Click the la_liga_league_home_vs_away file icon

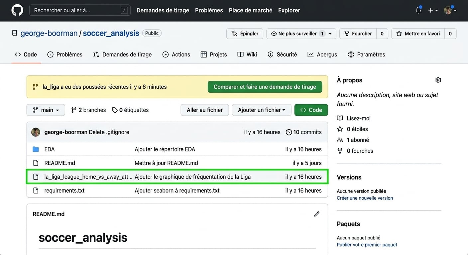pyautogui.click(x=36, y=177)
